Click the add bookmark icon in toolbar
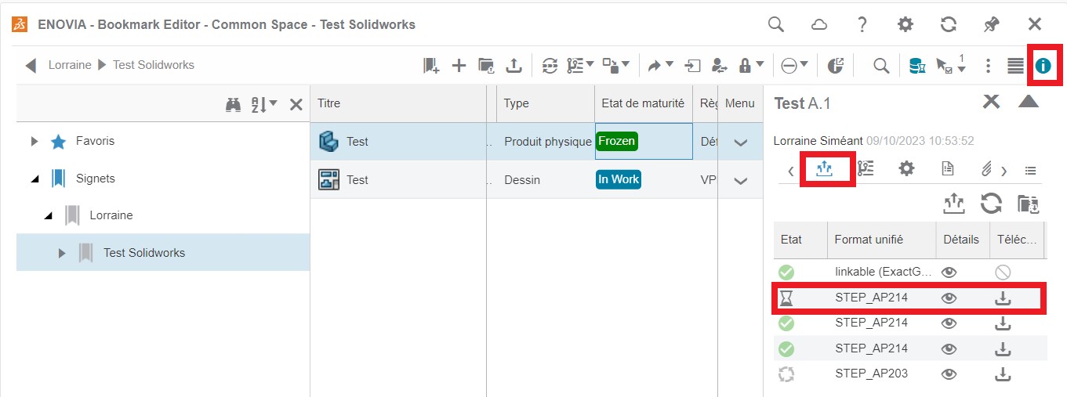Viewport: 1067px width, 397px height. tap(431, 66)
